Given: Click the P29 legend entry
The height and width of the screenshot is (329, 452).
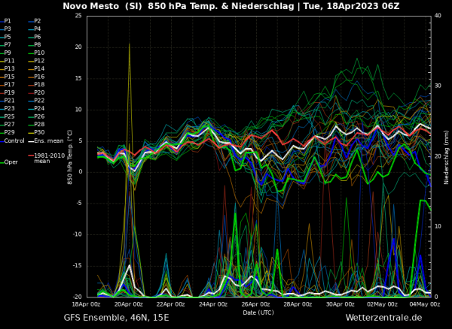Looking at the screenshot, I should (7, 132).
